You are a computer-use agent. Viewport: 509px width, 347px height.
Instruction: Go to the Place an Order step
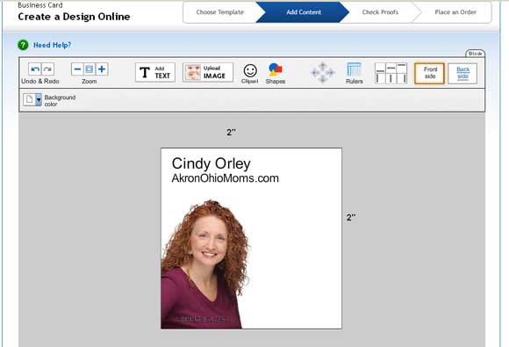(x=455, y=12)
